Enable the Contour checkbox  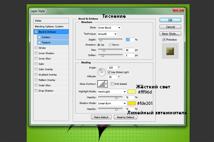click(x=39, y=37)
